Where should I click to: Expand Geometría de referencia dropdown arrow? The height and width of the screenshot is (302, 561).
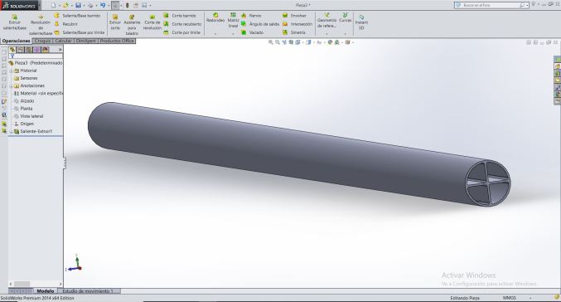pyautogui.click(x=326, y=34)
